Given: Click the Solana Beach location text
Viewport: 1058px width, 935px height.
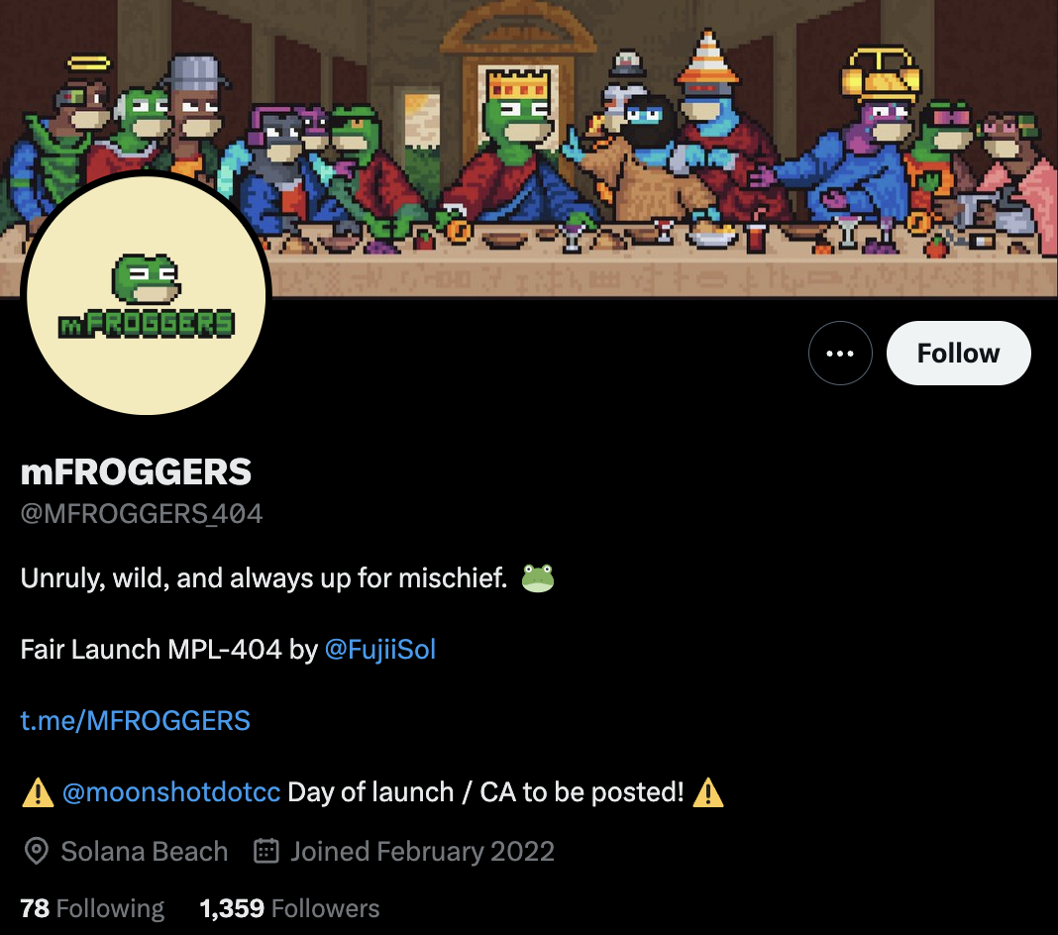Looking at the screenshot, I should [x=145, y=852].
